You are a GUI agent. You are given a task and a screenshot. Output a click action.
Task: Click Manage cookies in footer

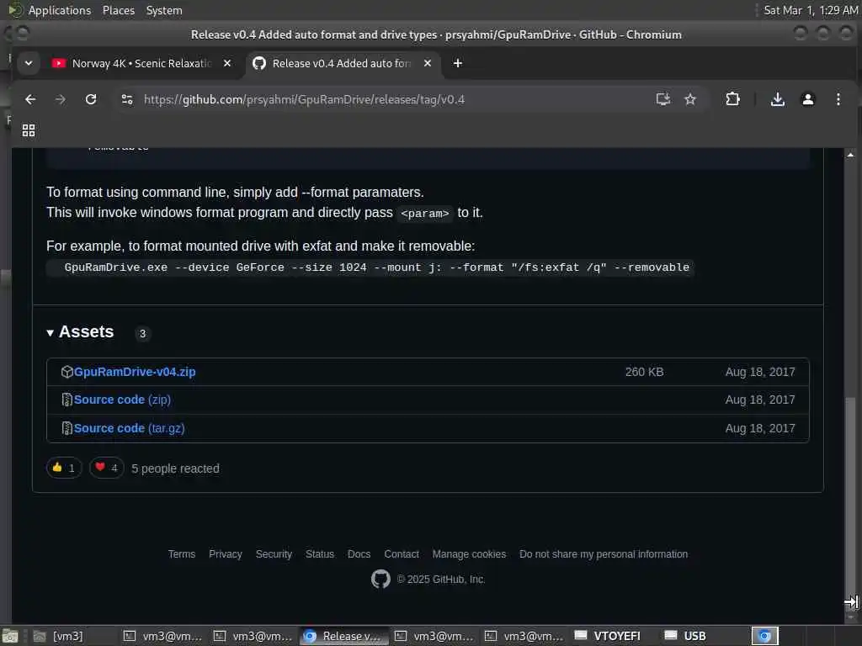point(469,554)
